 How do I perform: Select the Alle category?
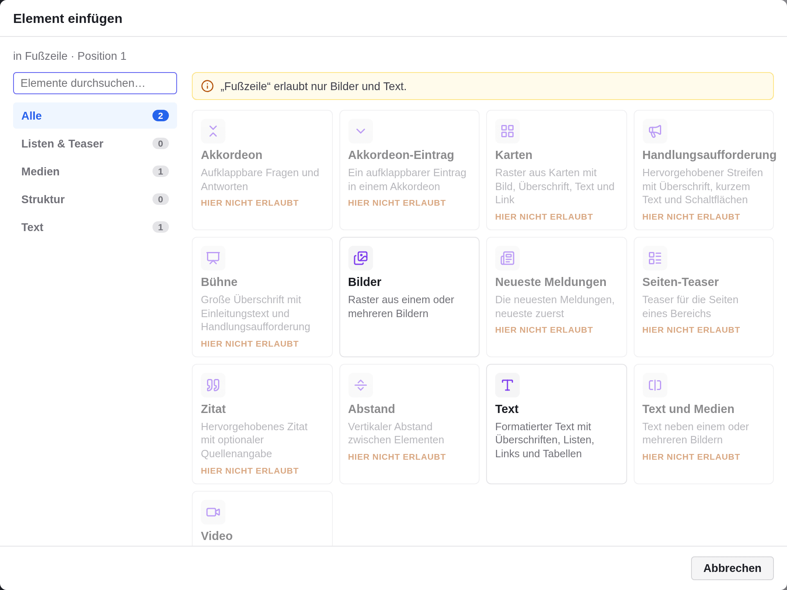(x=95, y=116)
